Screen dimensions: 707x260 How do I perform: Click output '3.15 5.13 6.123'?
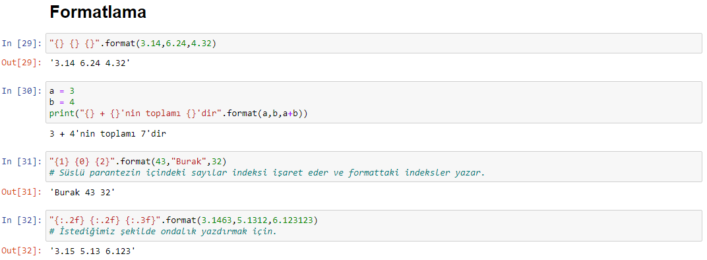(92, 251)
